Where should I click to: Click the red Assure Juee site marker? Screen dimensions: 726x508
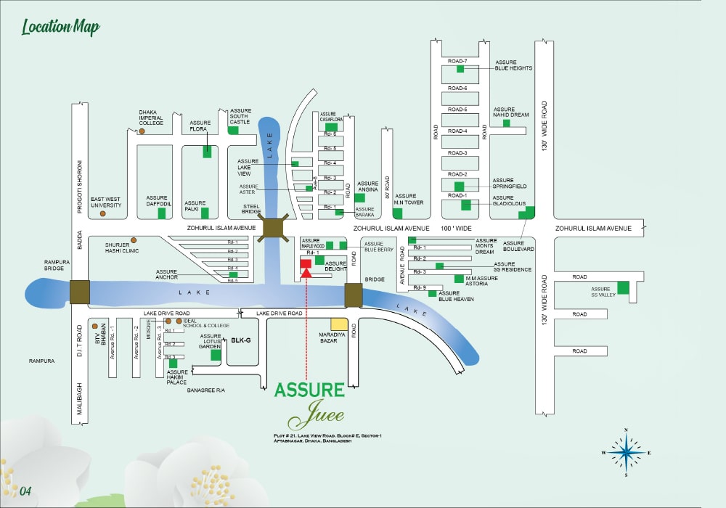click(x=306, y=269)
